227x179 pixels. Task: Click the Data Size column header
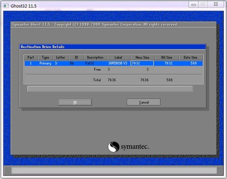pos(190,58)
